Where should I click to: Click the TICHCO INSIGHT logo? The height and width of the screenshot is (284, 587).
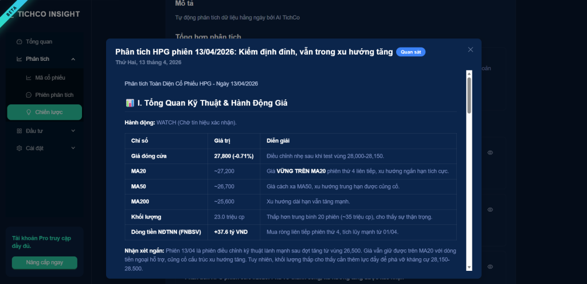[49, 14]
